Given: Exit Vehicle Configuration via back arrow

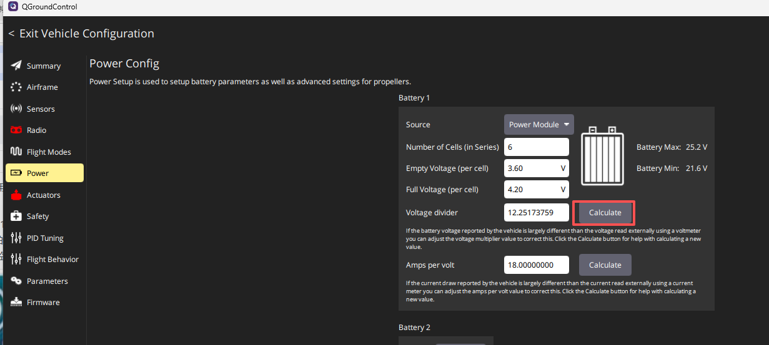Looking at the screenshot, I should (x=11, y=34).
